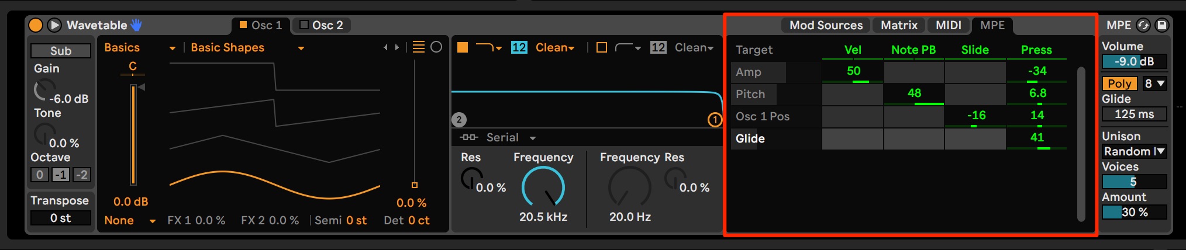Toggle Osc 2 on/off square
Screen dimensions: 1186x250
[x=304, y=25]
